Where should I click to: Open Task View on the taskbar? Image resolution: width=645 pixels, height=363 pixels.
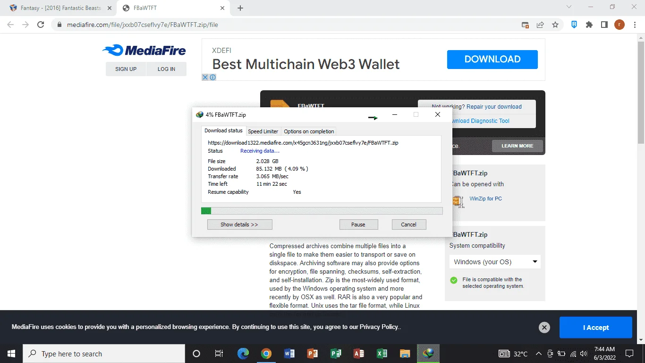(219, 354)
